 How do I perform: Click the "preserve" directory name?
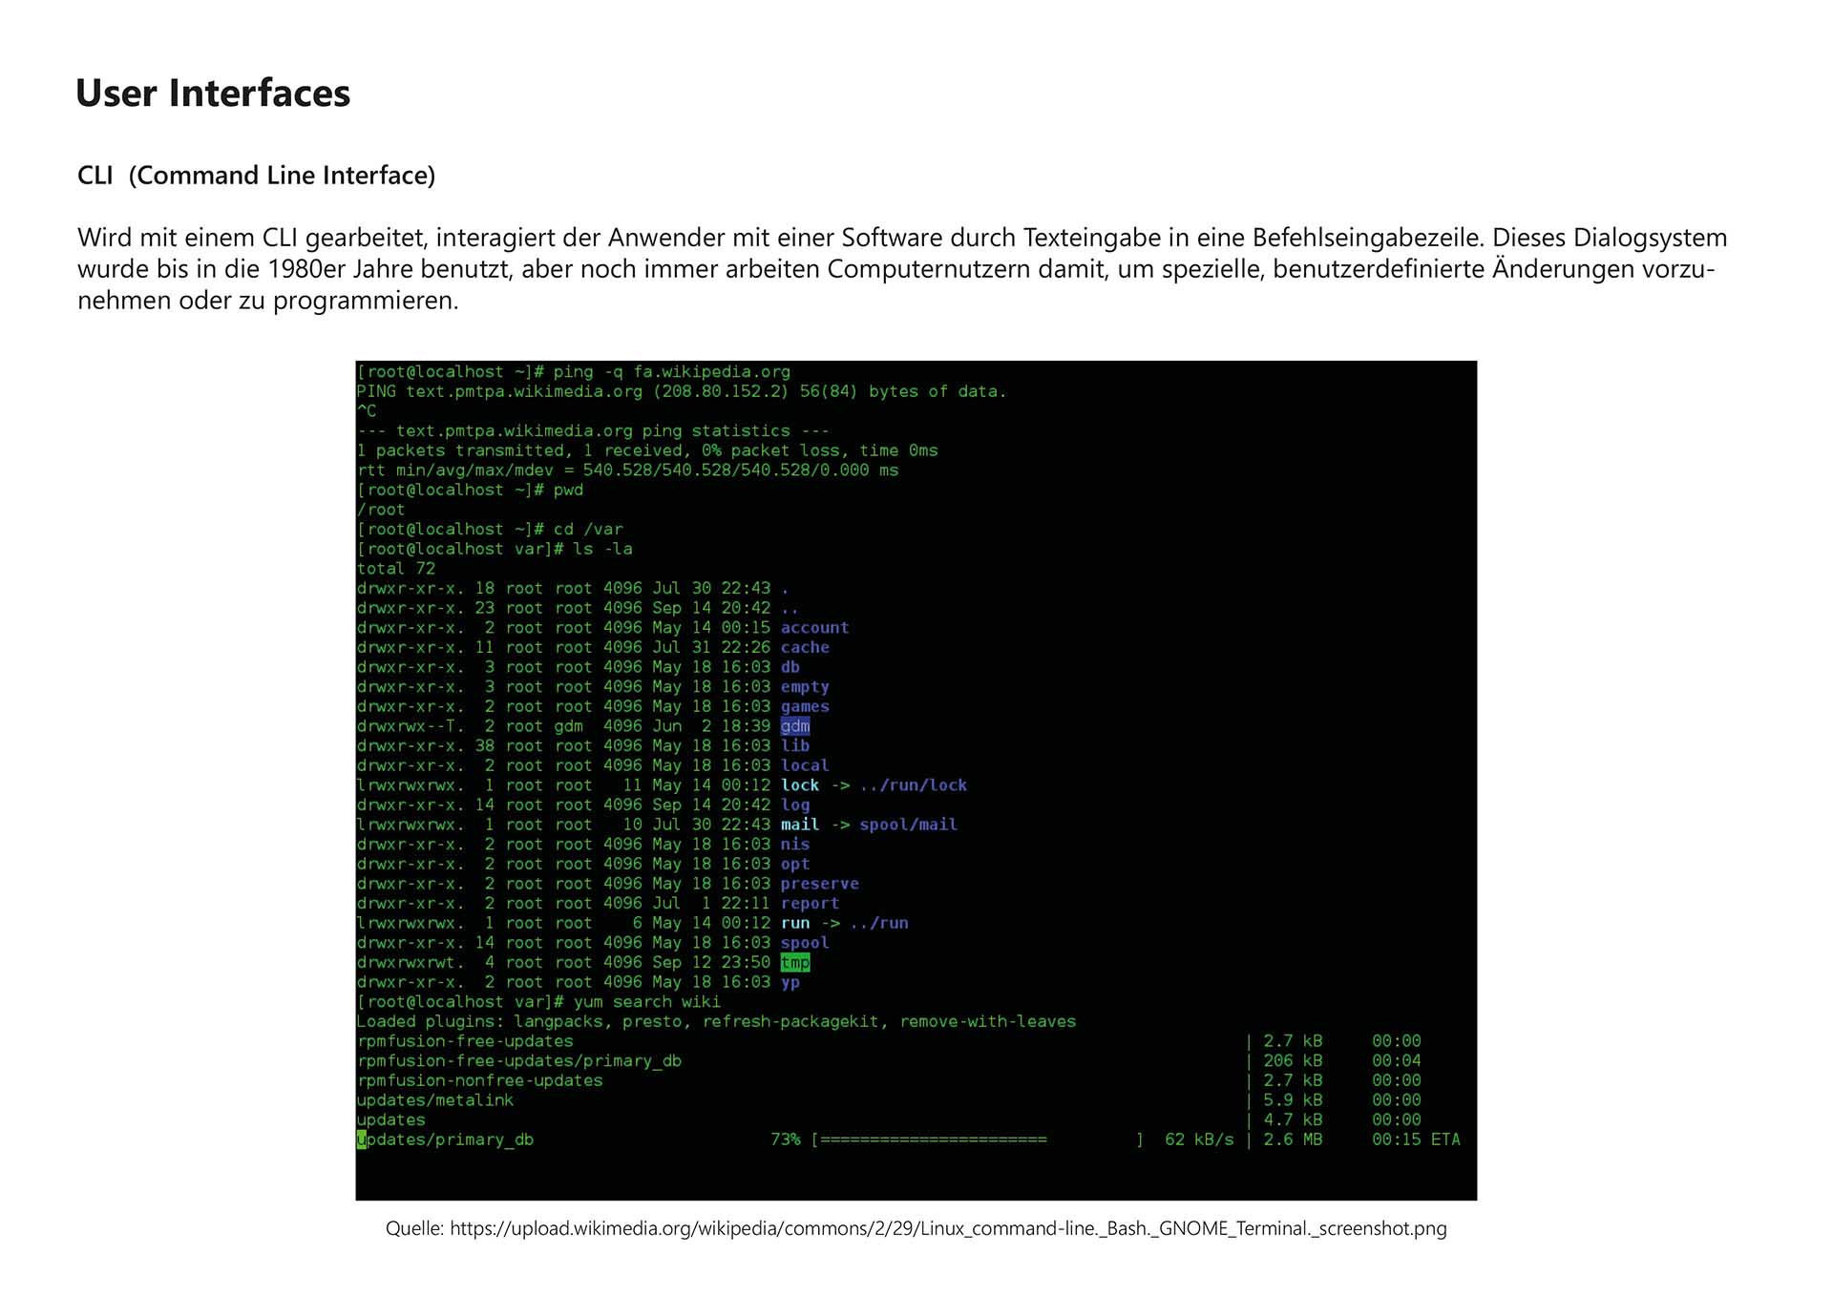819,884
